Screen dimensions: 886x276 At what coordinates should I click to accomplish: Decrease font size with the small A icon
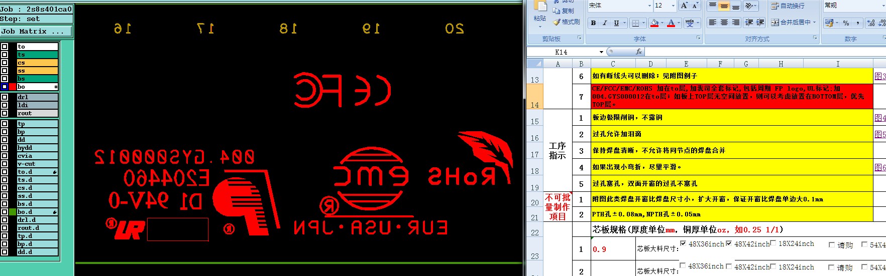click(x=695, y=6)
